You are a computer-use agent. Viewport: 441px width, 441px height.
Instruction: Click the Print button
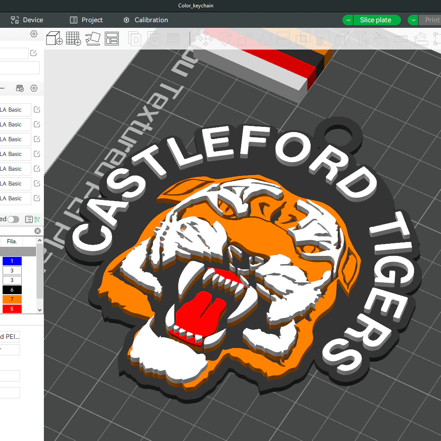[430, 20]
